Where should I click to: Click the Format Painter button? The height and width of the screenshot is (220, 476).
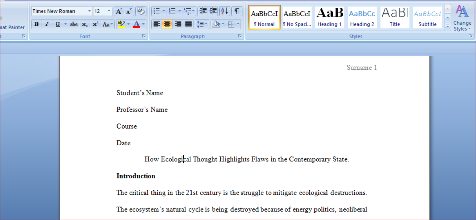[x=12, y=27]
